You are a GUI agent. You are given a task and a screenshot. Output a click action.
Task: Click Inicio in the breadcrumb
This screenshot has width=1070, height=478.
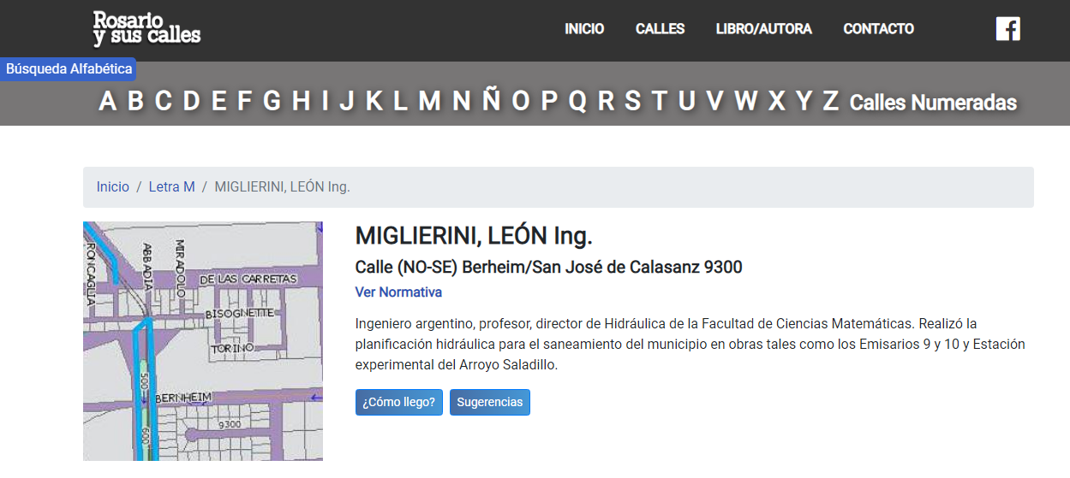(113, 186)
